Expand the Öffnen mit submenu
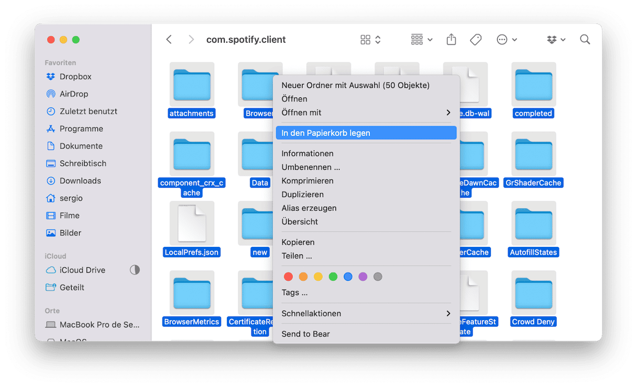 coord(366,112)
